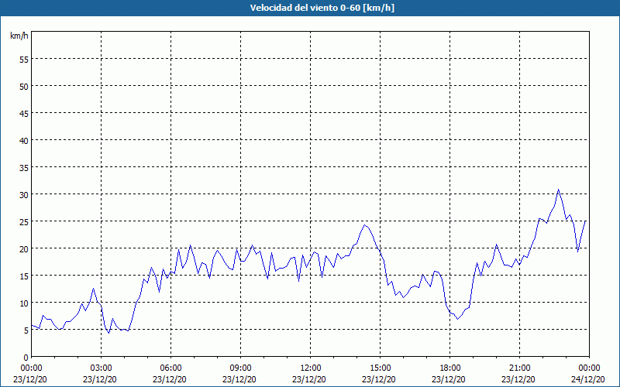Click the 21:00 time axis label
Viewport: 620px width, 387px height.
pos(519,368)
